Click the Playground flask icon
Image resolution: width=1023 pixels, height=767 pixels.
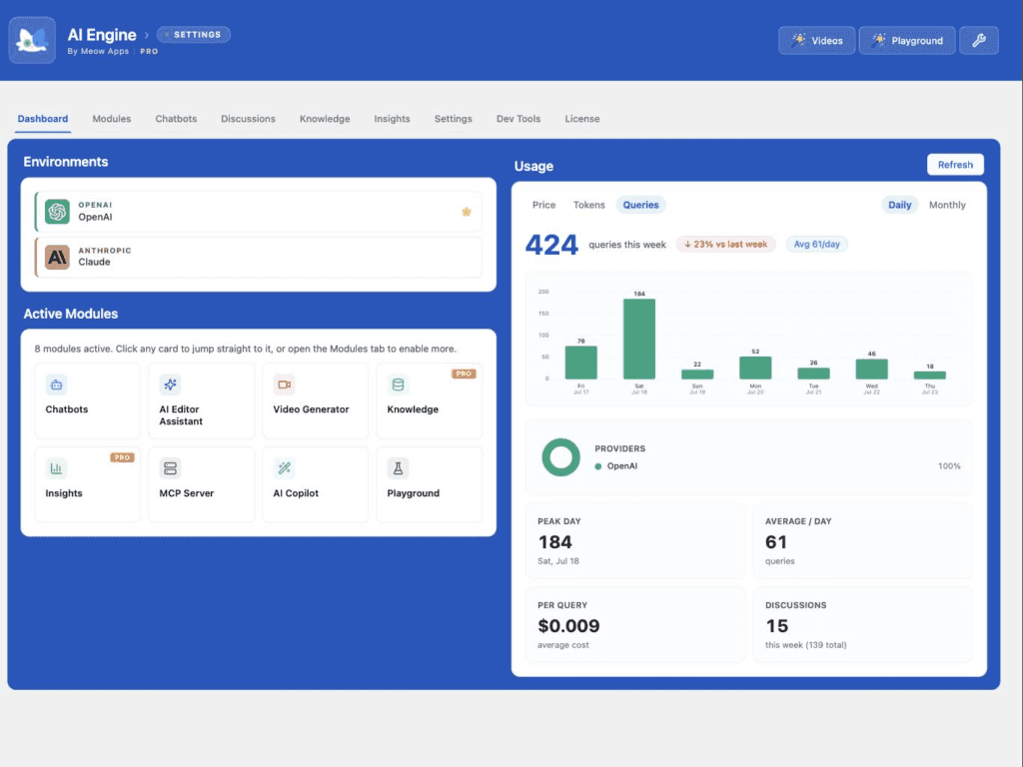pos(398,468)
